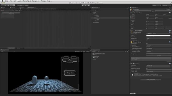The width and height of the screenshot is (172, 96).
Task: Play the animation clip in Animation window
Action: pos(4,9)
